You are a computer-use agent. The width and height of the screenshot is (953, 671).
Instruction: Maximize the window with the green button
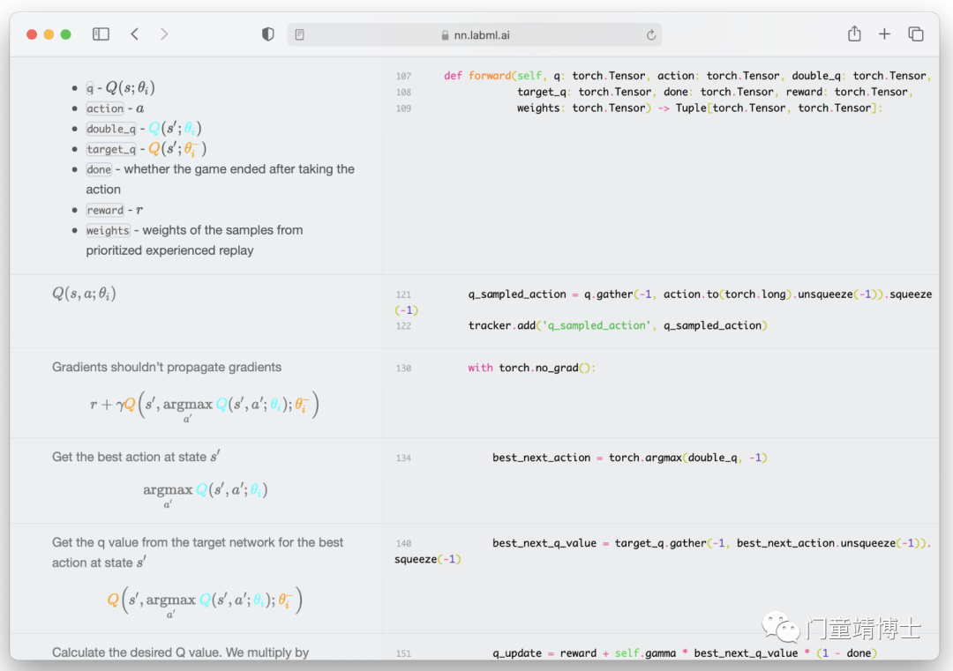coord(65,34)
